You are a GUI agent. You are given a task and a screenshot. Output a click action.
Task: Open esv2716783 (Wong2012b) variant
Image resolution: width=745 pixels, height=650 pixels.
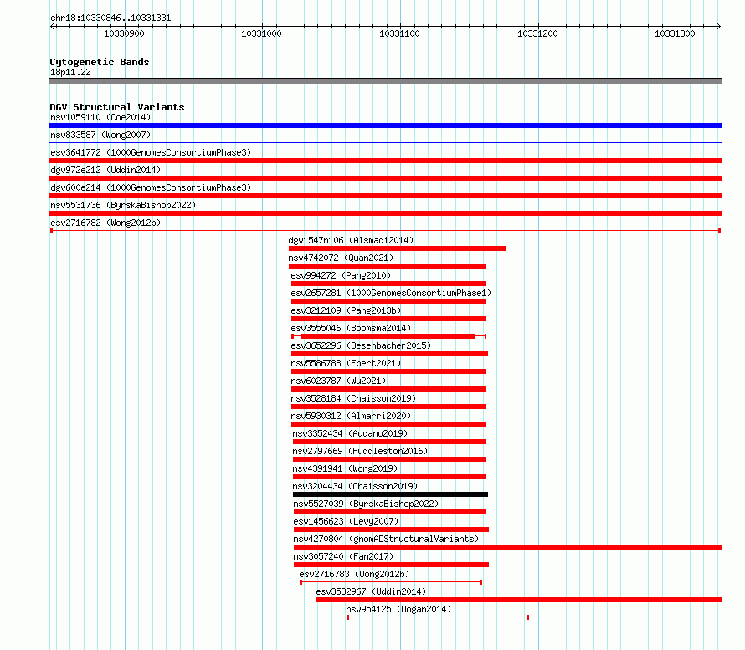click(354, 574)
